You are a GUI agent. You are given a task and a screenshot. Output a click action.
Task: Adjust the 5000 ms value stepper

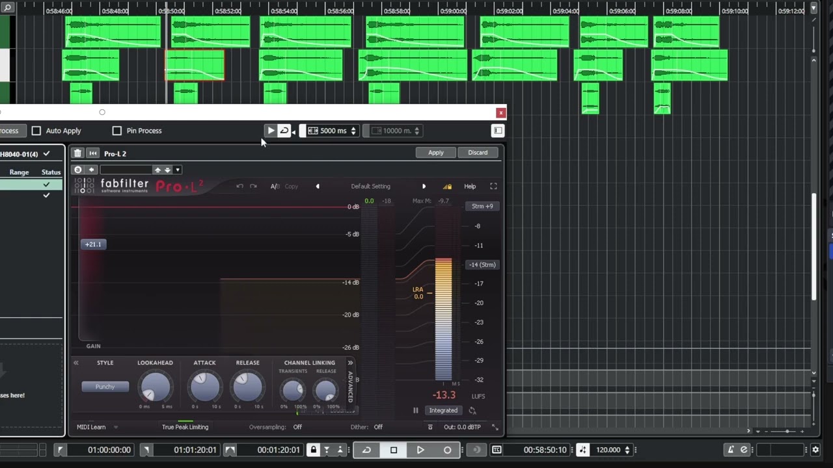pyautogui.click(x=353, y=131)
